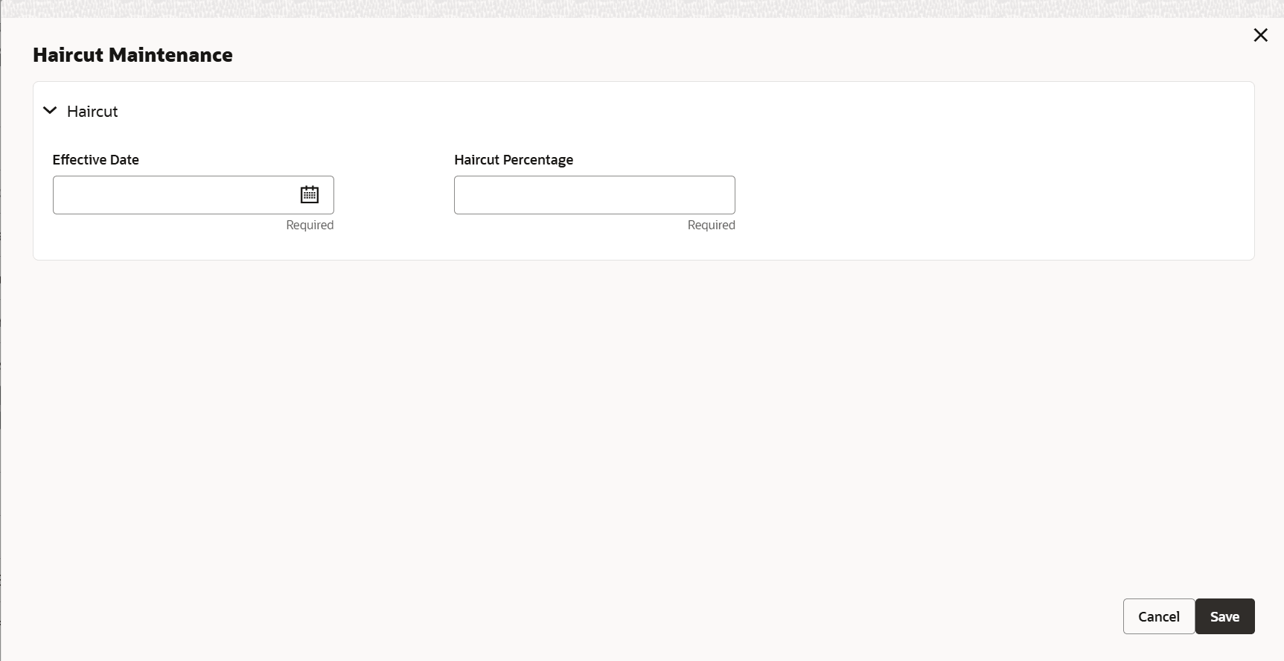Viewport: 1284px width, 661px height.
Task: Select the Haircut section title text
Action: [x=92, y=111]
